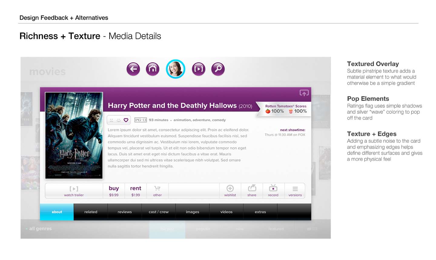Screen dimensions: 436x260
Task: Share the movie
Action: 252,191
